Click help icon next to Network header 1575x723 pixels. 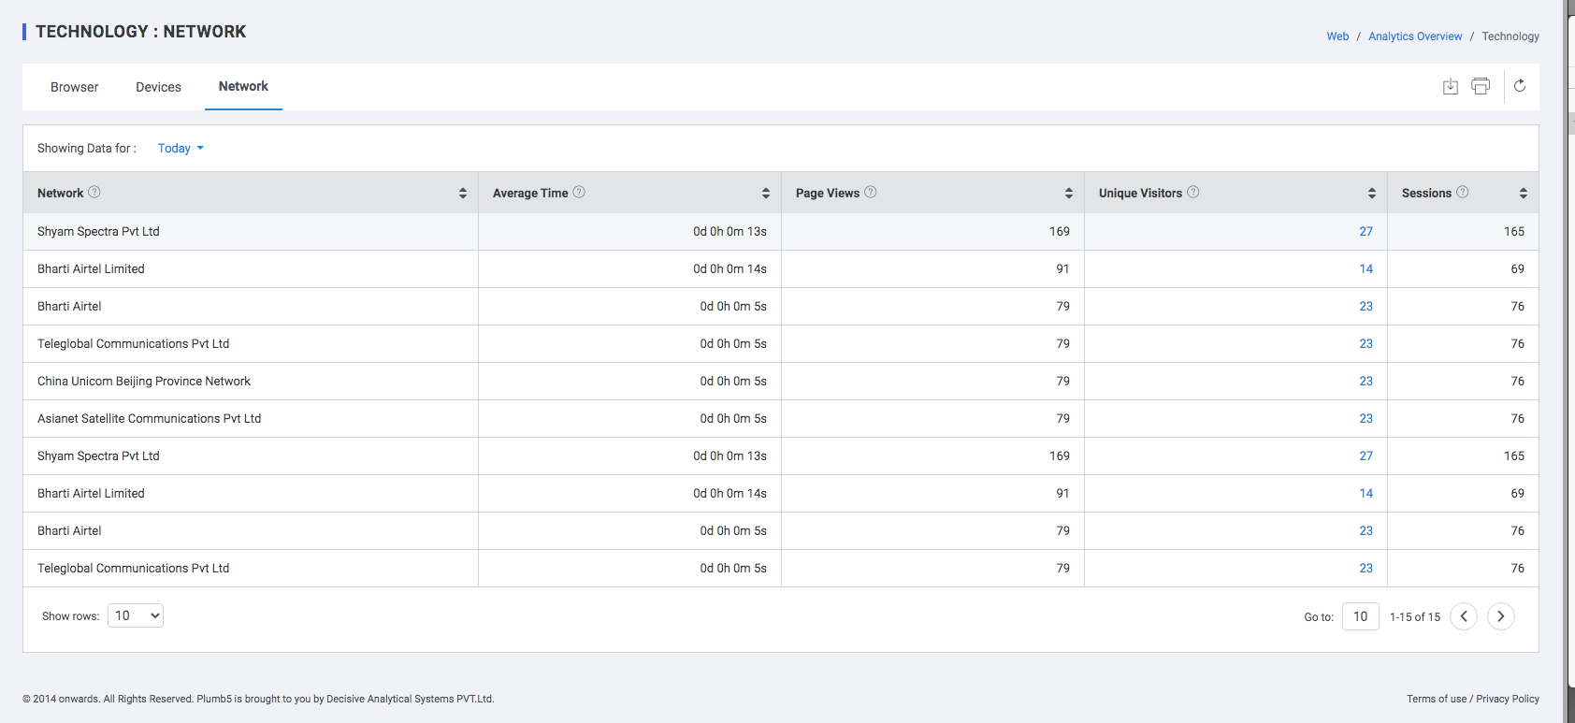tap(94, 192)
